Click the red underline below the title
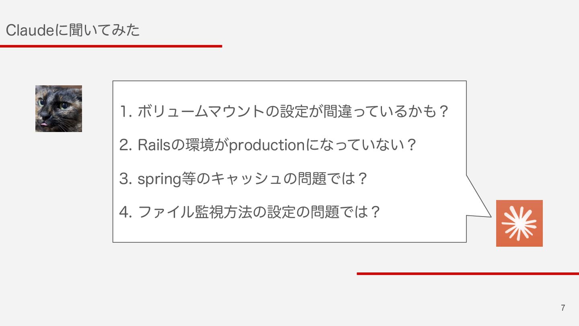This screenshot has width=579, height=326. coord(111,46)
